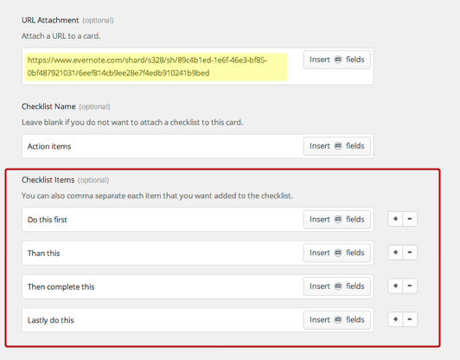Click the "Than this" text field
Viewport: 460px width, 360px height.
pos(163,253)
